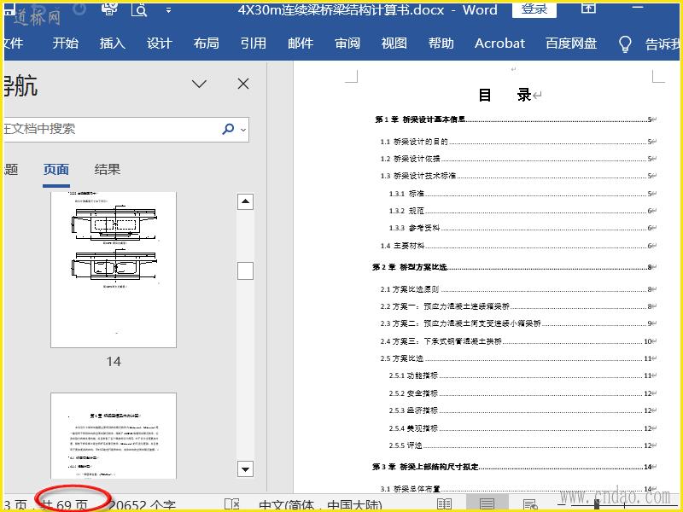Switch to the 引用 ribbon tab

[x=253, y=44]
